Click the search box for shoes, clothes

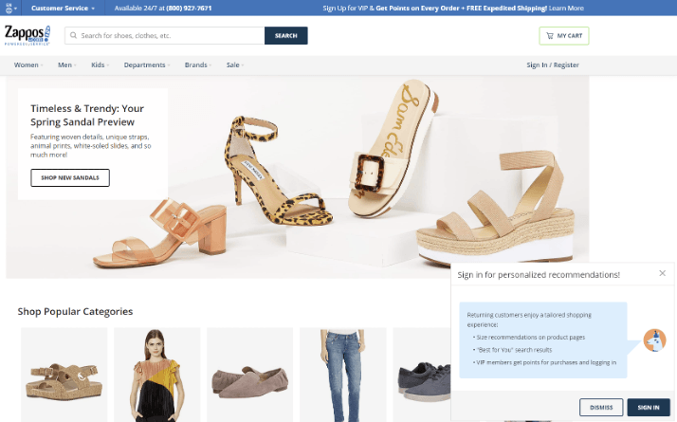pos(164,35)
